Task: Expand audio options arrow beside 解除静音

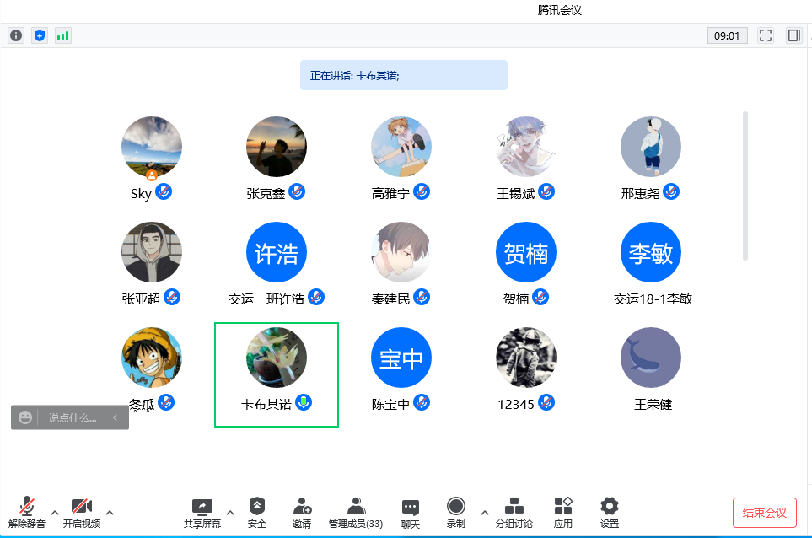Action: pos(55,512)
